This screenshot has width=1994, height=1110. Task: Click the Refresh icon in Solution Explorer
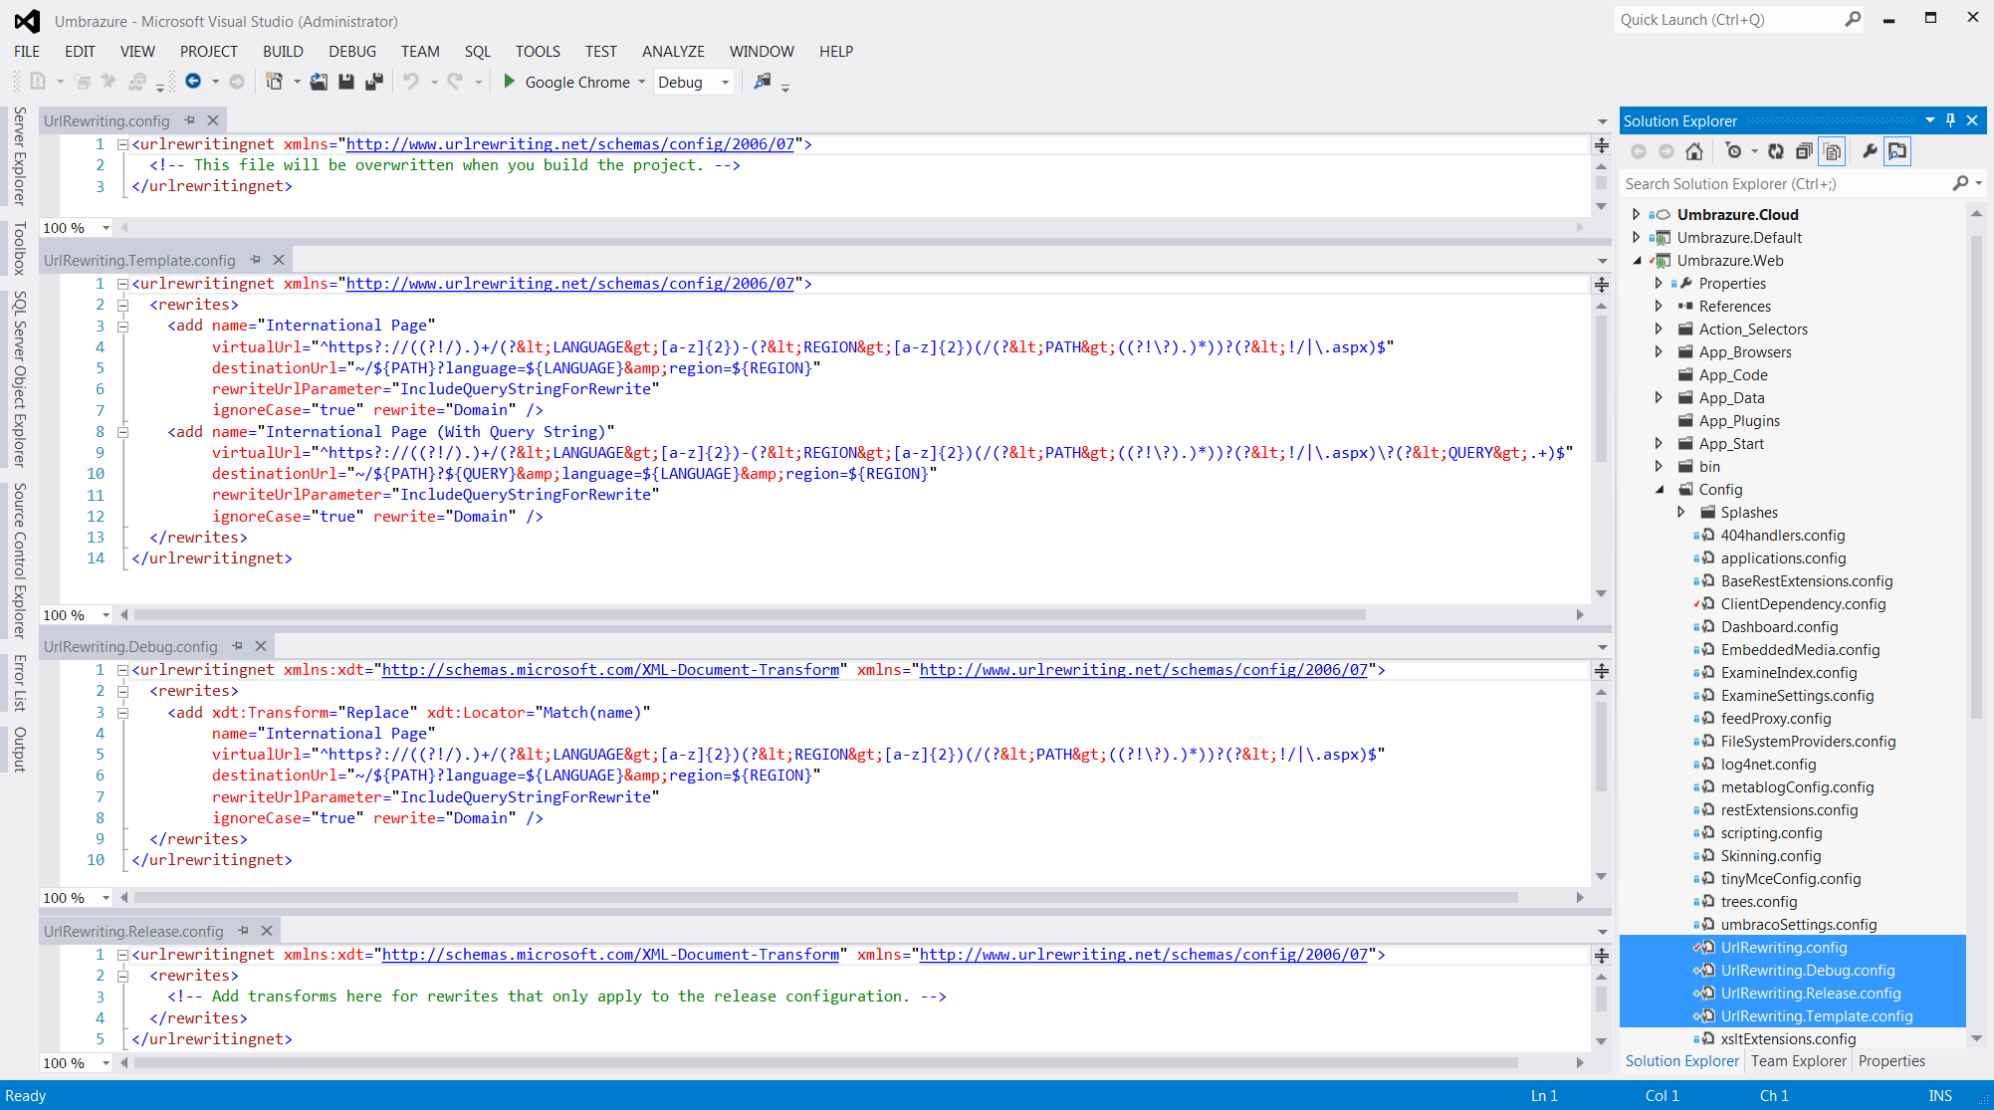click(x=1776, y=151)
